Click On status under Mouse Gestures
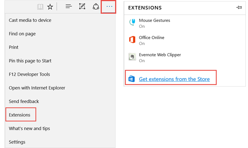Screen dimensions: 248x148 142,26
